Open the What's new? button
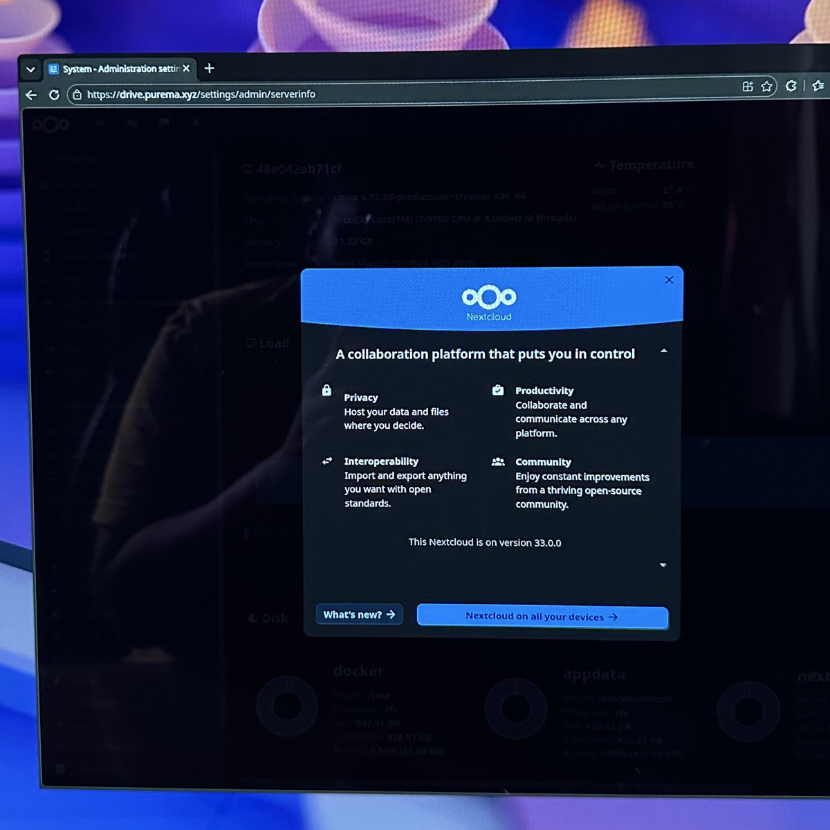Image resolution: width=830 pixels, height=830 pixels. click(x=359, y=614)
